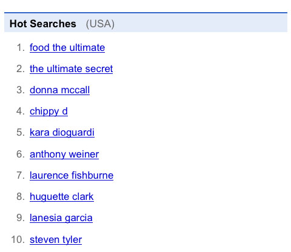Click the rank number 5 marker
This screenshot has width=291, height=252.
coord(21,133)
